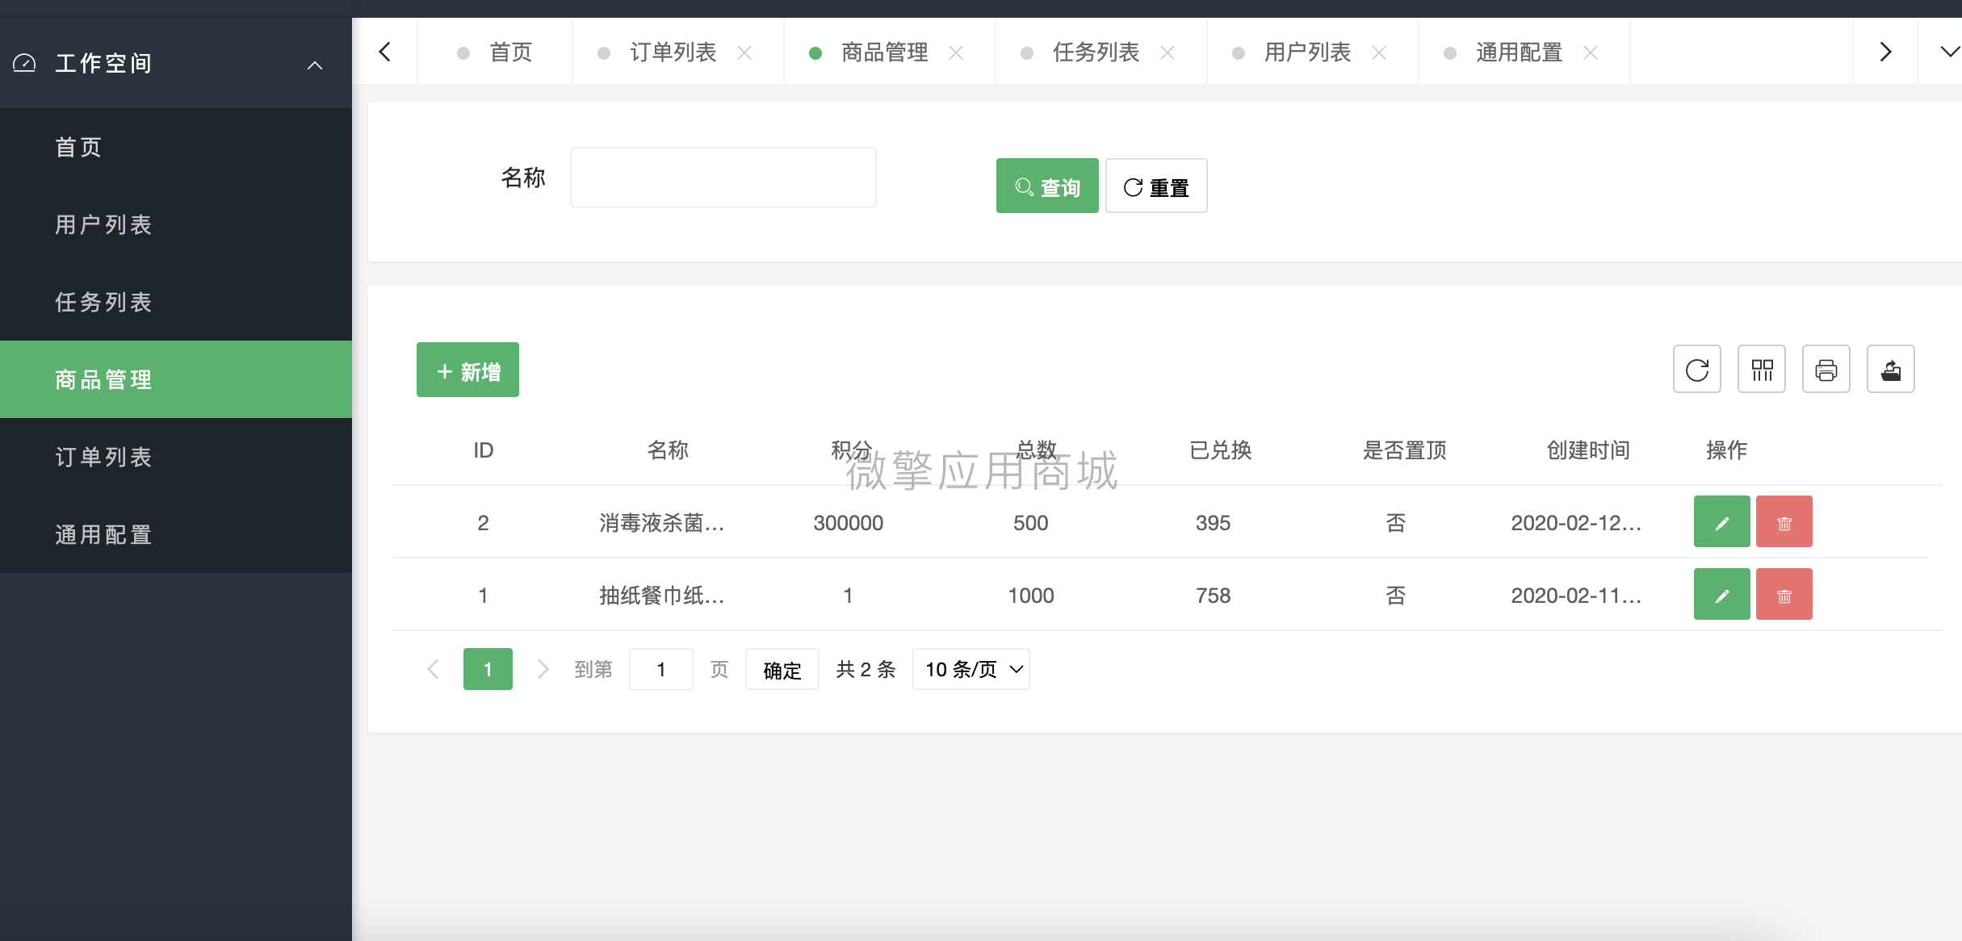Click the 758 redeemed count cell
This screenshot has height=941, width=1962.
1214,596
